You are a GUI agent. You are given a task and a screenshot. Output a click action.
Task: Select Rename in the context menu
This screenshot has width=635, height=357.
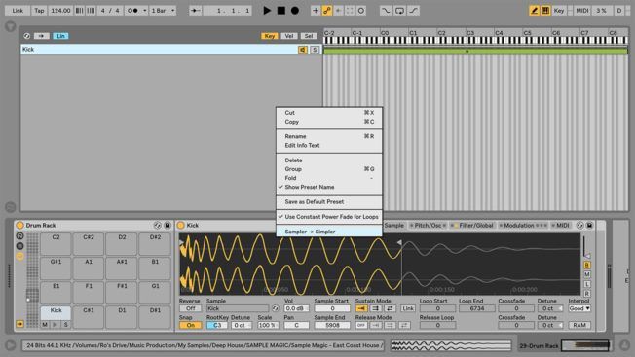pos(329,136)
